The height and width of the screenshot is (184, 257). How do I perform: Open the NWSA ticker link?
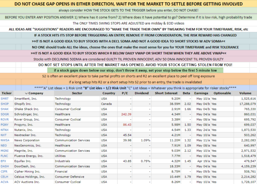[5, 140]
